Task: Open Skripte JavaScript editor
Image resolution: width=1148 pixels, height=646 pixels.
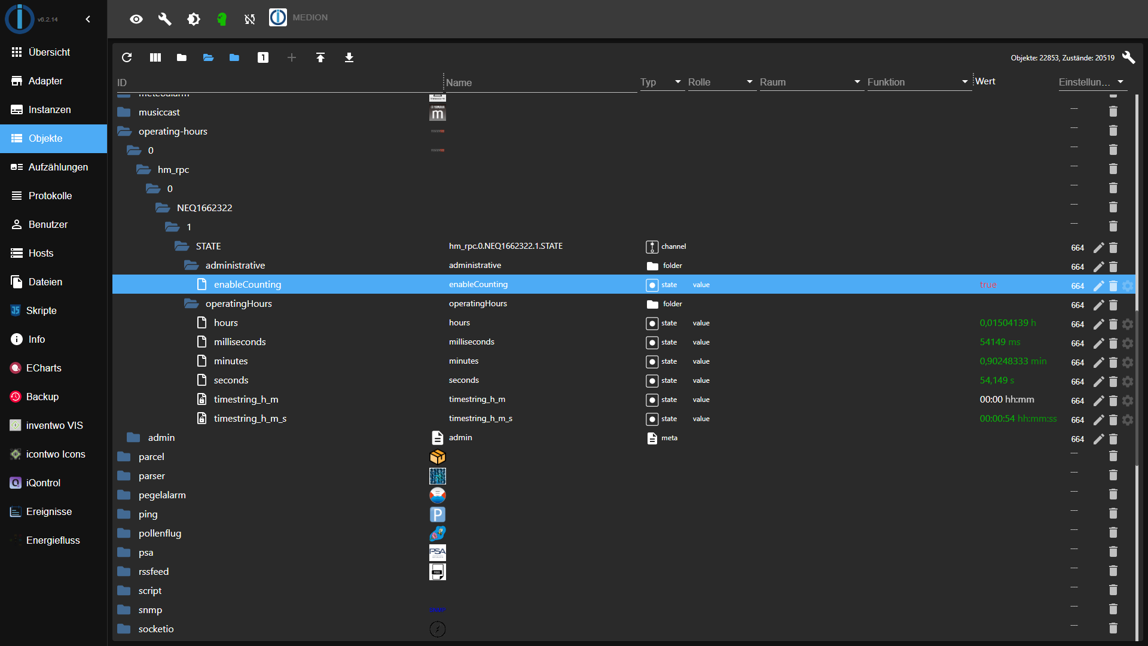Action: (x=54, y=310)
